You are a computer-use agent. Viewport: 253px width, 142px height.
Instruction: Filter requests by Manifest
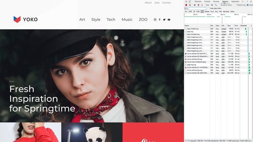pyautogui.click(x=226, y=11)
